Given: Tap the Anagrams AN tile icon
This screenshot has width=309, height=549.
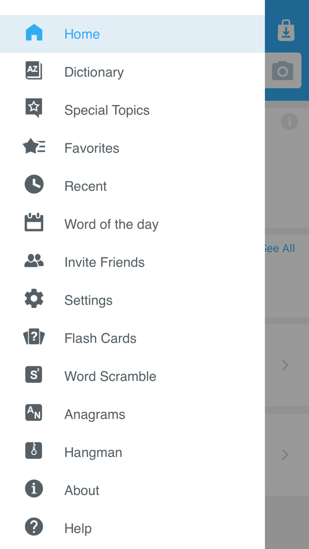Looking at the screenshot, I should point(34,414).
